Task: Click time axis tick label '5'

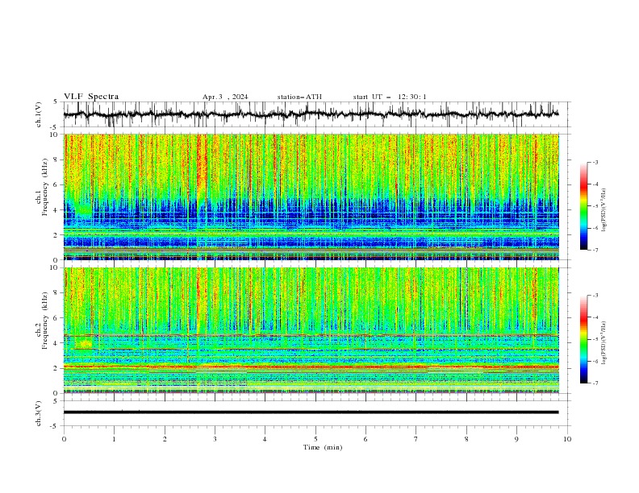Action: [315, 439]
